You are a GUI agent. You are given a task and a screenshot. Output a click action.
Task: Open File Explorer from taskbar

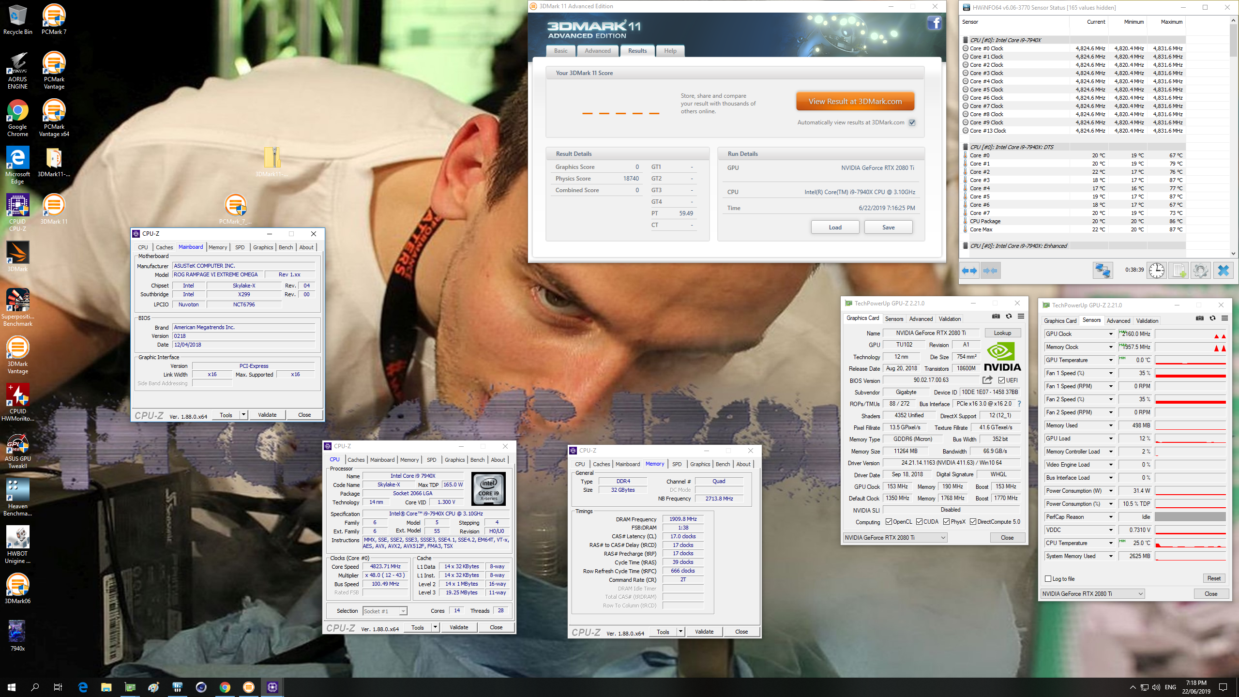(x=106, y=687)
